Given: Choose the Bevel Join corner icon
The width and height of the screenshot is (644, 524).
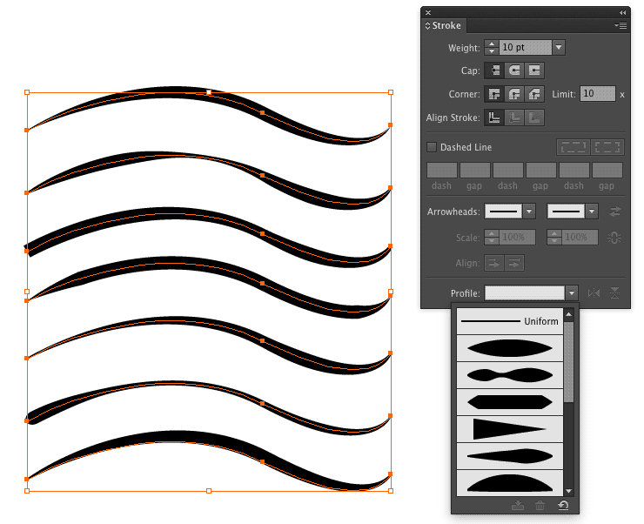Looking at the screenshot, I should coord(534,94).
